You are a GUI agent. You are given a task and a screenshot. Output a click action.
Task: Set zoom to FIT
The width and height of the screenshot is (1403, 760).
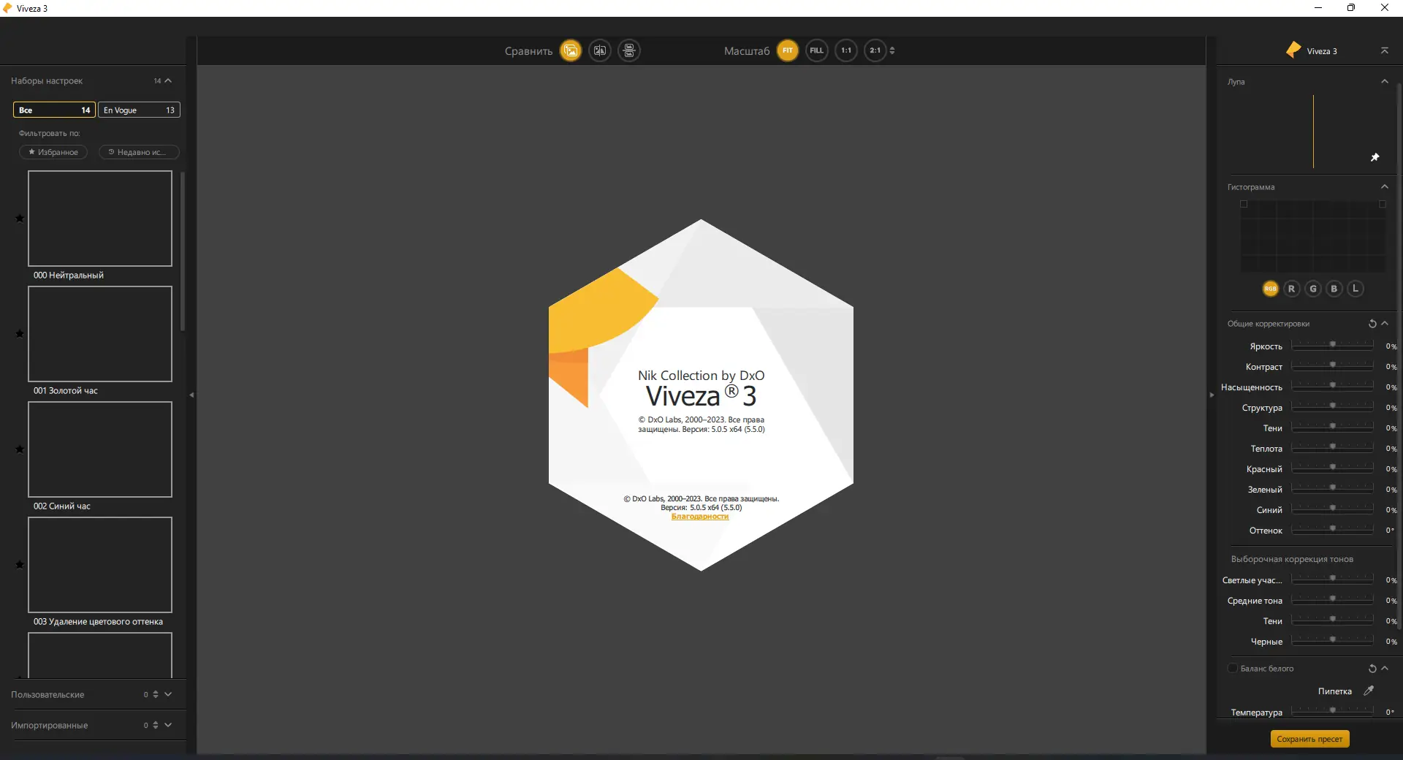pos(787,50)
